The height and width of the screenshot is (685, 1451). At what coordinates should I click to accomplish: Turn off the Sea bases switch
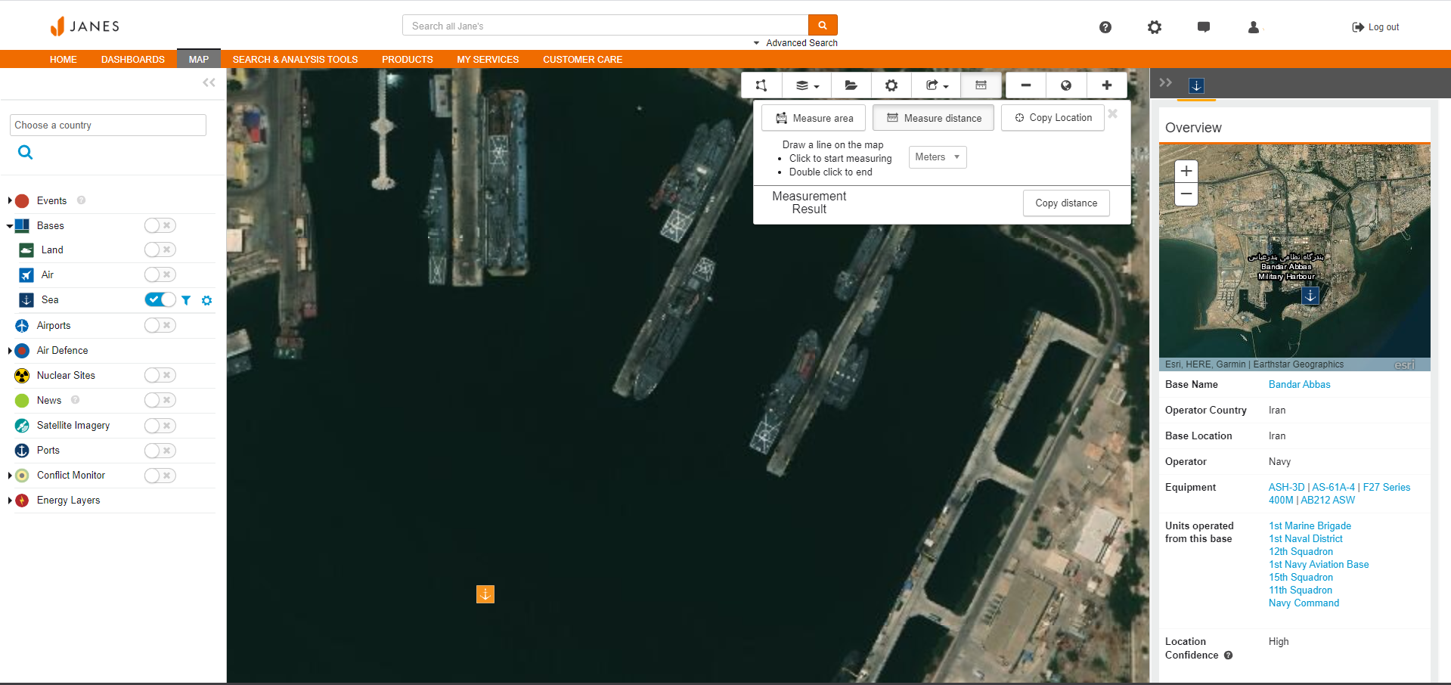(160, 299)
